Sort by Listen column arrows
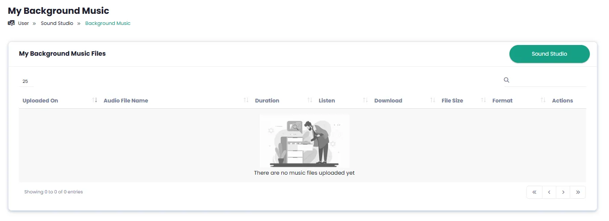The height and width of the screenshot is (221, 609). pyautogui.click(x=365, y=100)
